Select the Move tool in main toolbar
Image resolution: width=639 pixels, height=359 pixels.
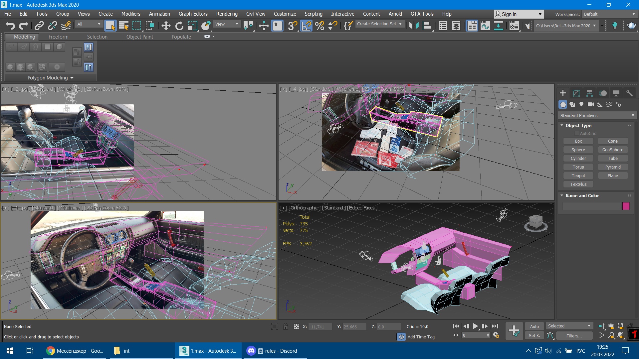click(166, 26)
